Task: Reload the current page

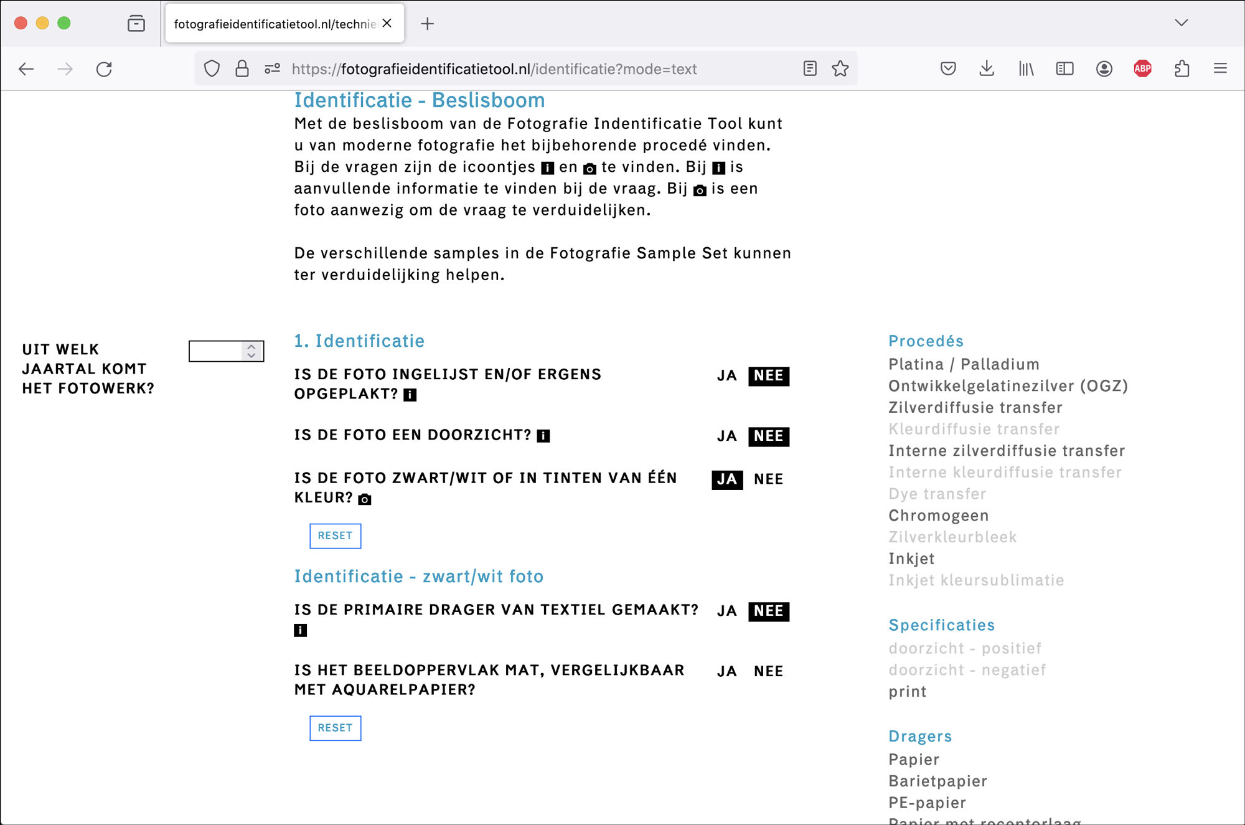Action: tap(104, 69)
